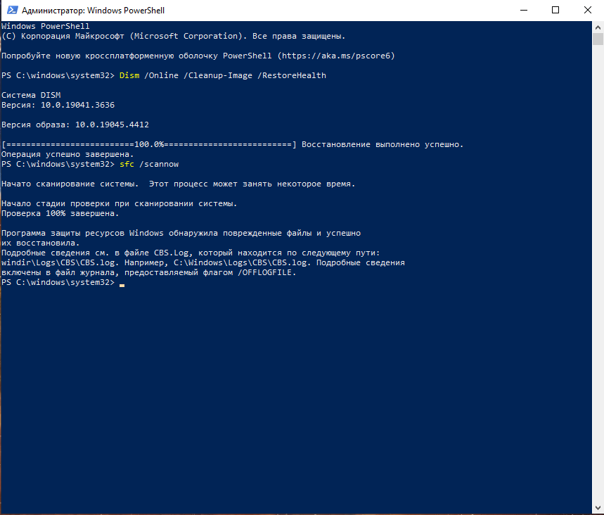Image resolution: width=604 pixels, height=515 pixels.
Task: Click the blinking cursor at the last prompt
Action: [x=122, y=284]
